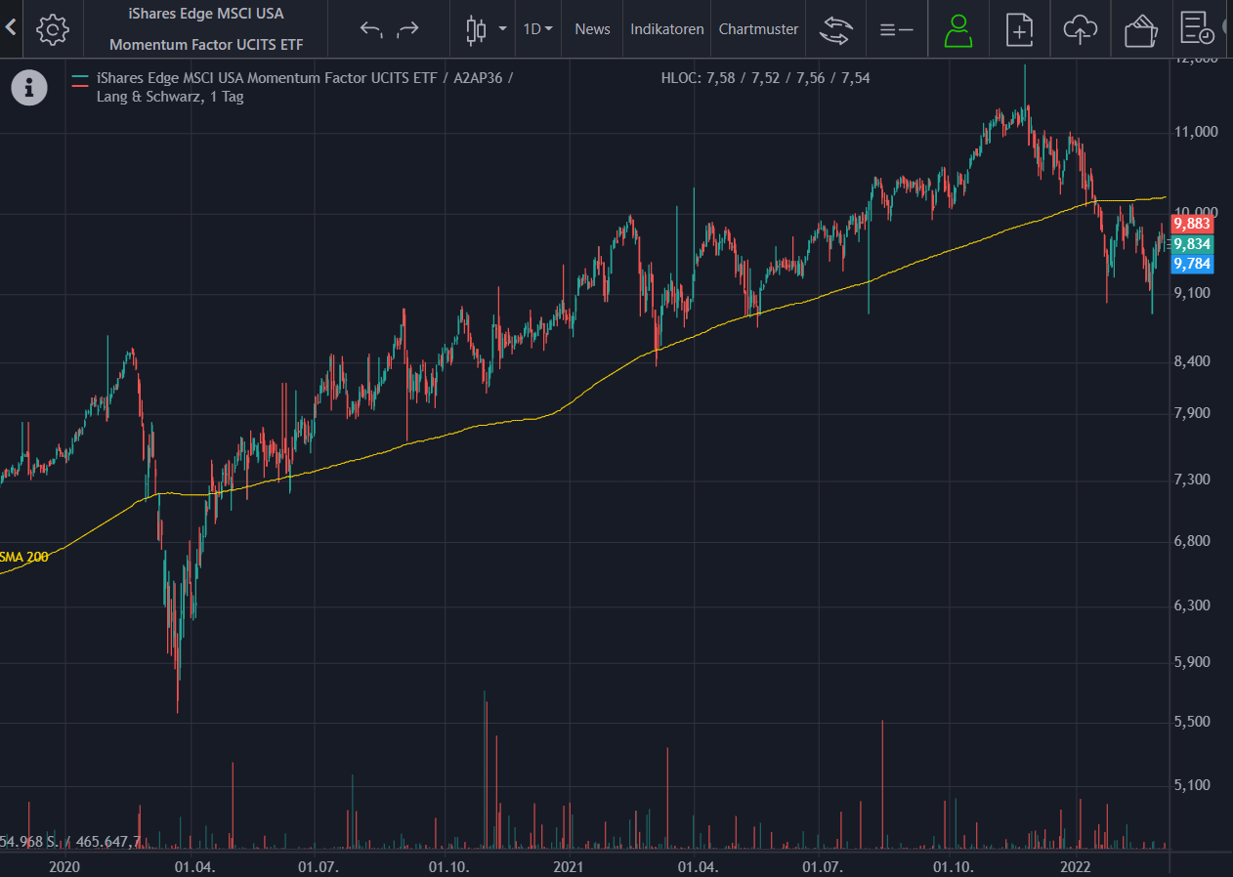Undo last chart action
The width and height of the screenshot is (1233, 877).
pos(370,29)
